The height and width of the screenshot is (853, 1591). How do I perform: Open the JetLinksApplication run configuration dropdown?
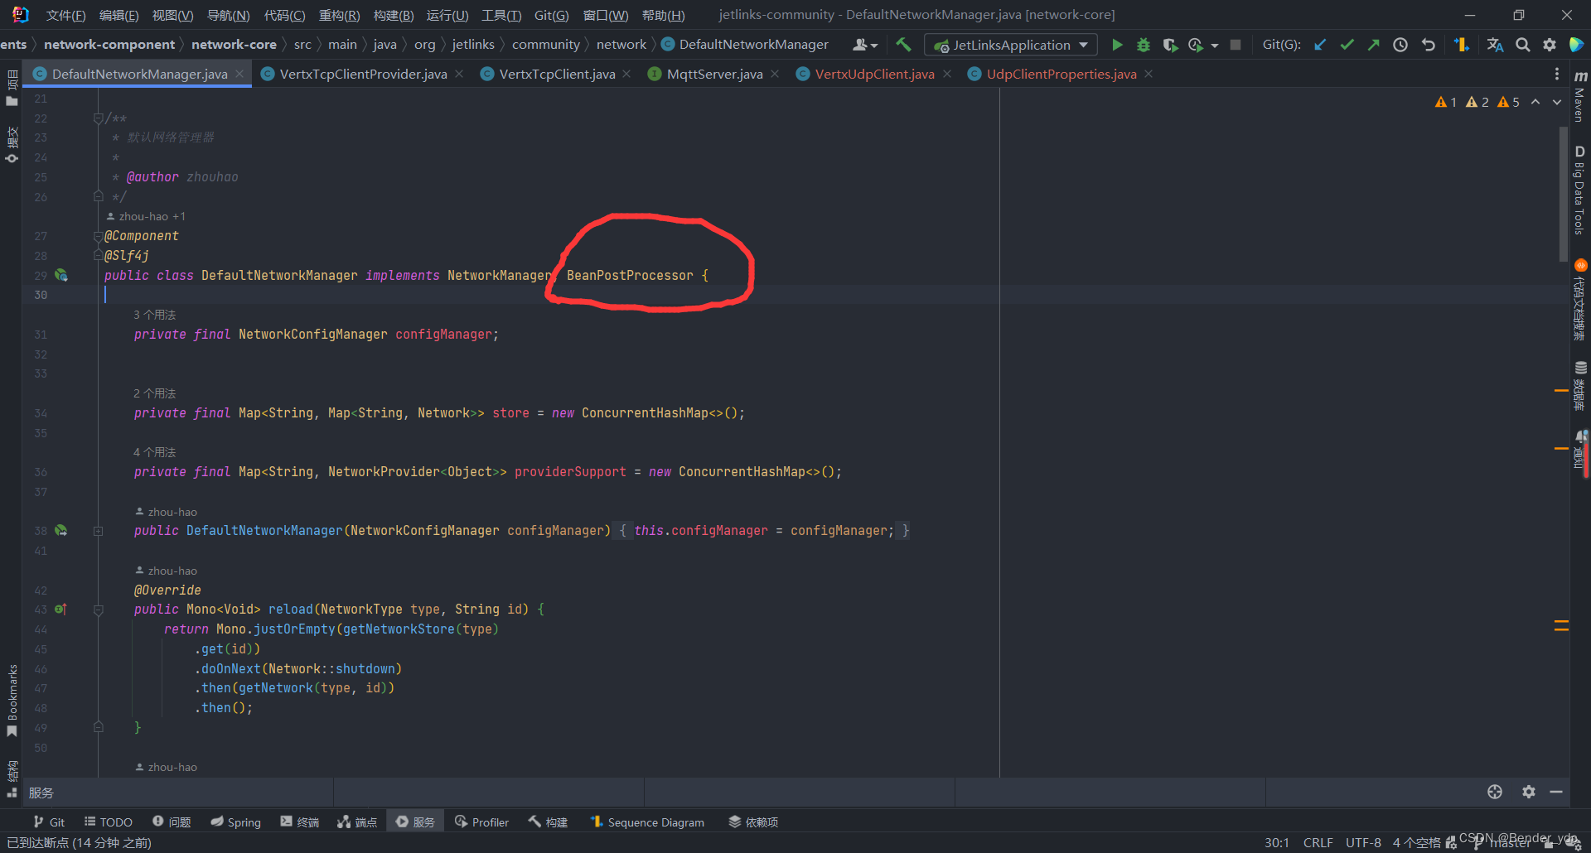click(x=1011, y=45)
